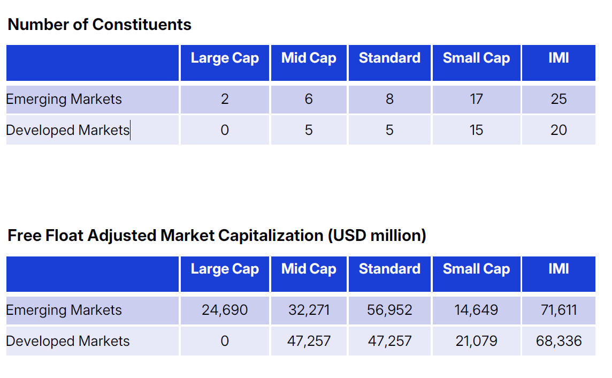Screen dimensions: 612x378
Task: Select the Developed Markets Small Cap cell showing 15
Action: tap(476, 130)
